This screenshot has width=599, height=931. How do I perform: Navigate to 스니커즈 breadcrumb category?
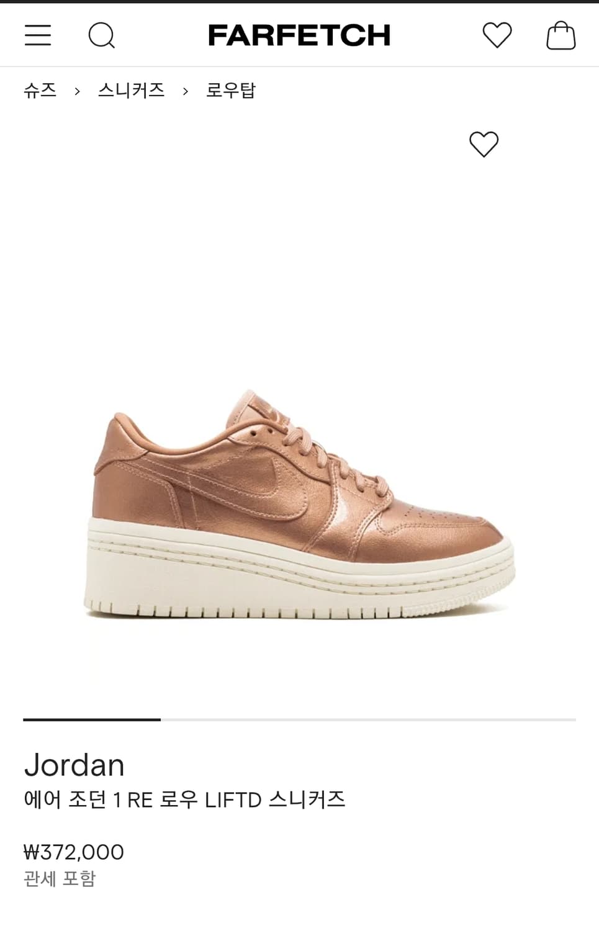pos(131,91)
